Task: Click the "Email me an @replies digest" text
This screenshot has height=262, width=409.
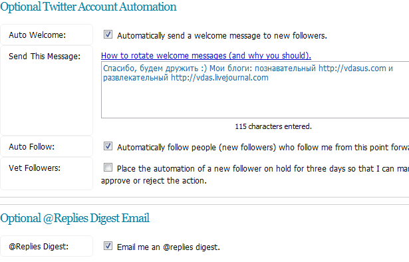Action: (x=168, y=247)
